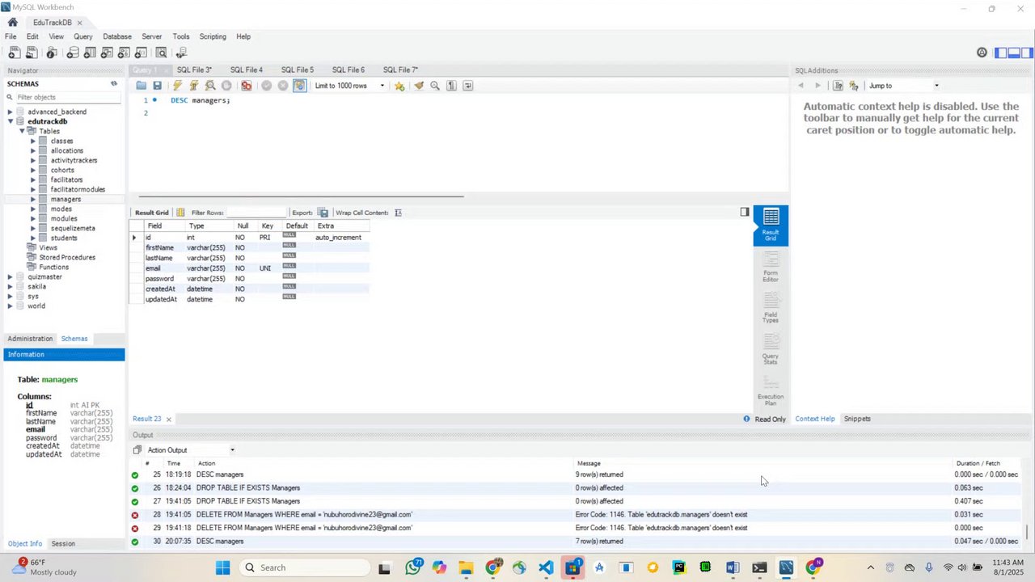The image size is (1035, 582).
Task: Open the Field Types result view
Action: (x=771, y=307)
